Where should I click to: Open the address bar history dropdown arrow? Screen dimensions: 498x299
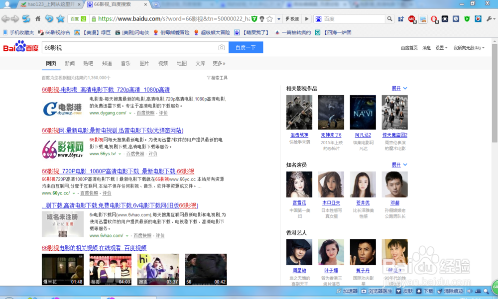279,19
